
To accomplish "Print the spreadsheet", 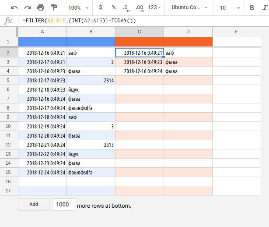I will tap(41, 7).
